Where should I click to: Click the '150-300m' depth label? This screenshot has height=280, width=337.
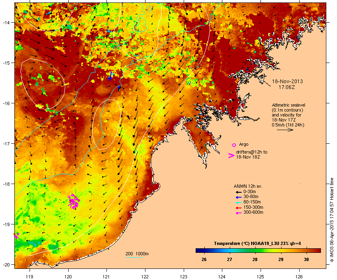pos(253,207)
